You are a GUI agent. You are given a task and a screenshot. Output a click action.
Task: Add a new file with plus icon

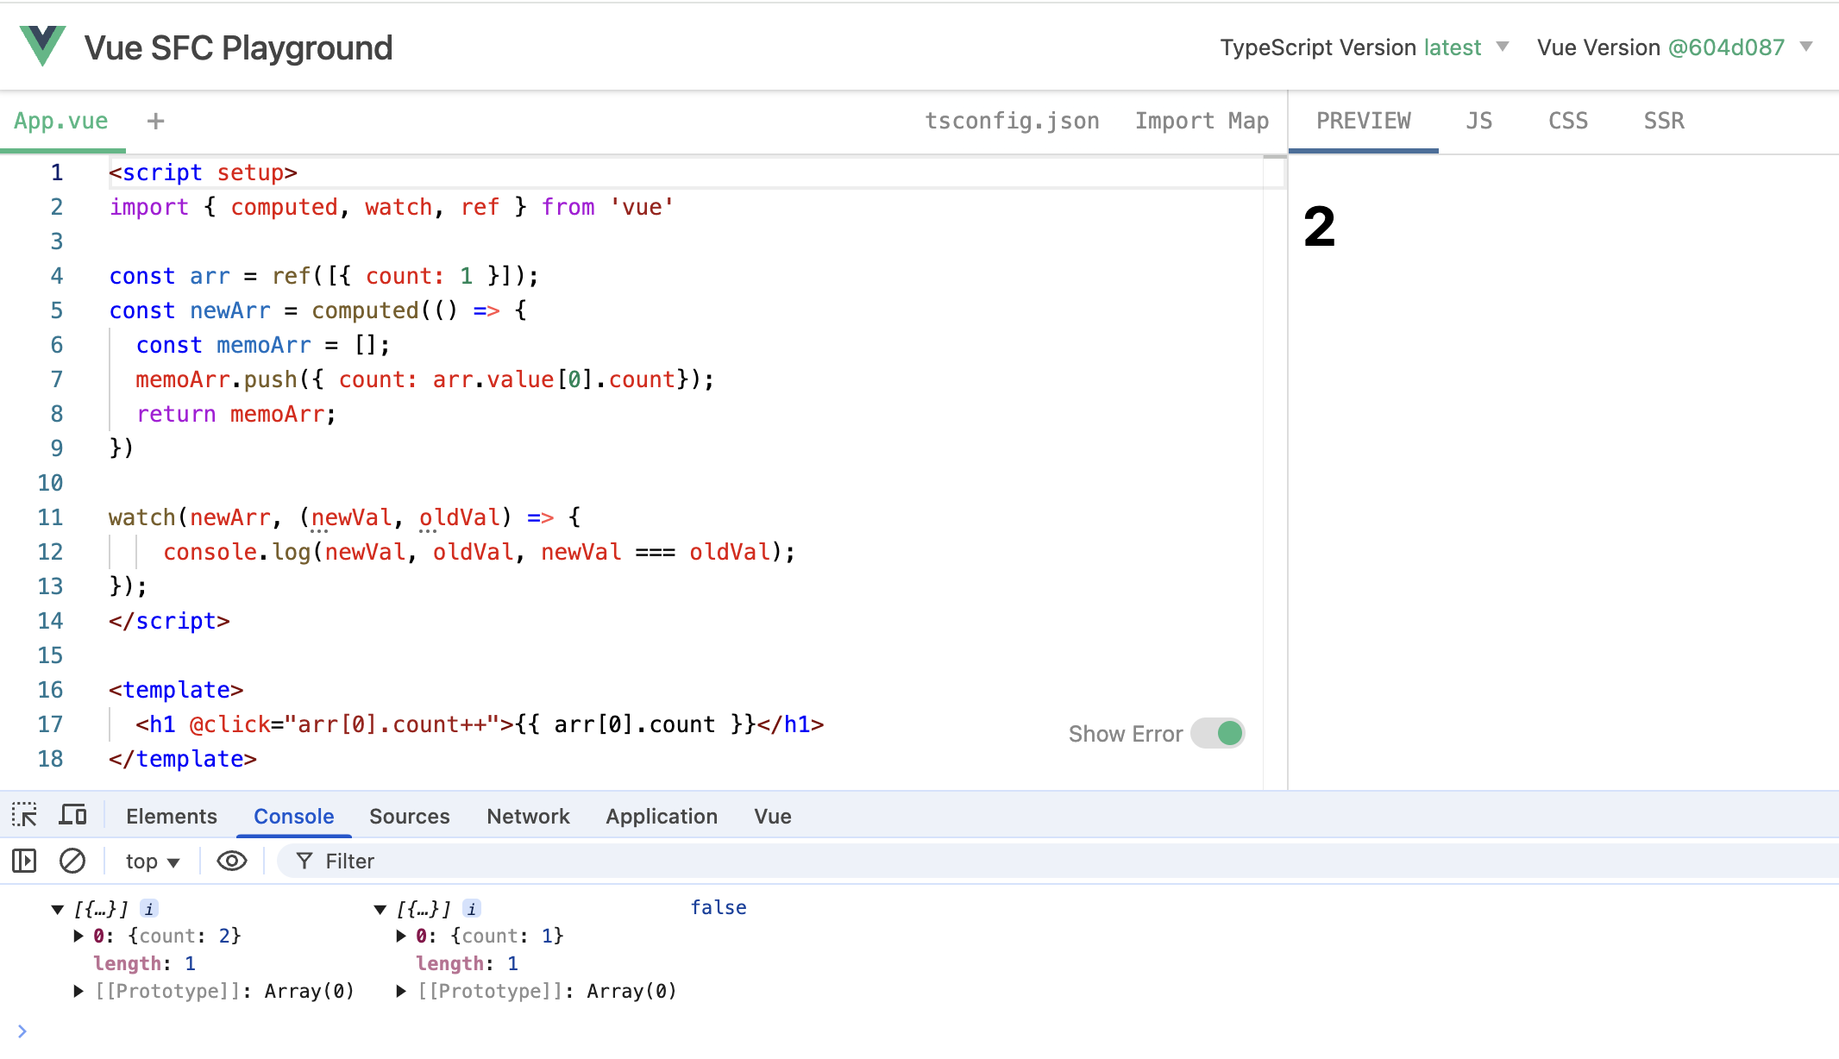tap(155, 122)
